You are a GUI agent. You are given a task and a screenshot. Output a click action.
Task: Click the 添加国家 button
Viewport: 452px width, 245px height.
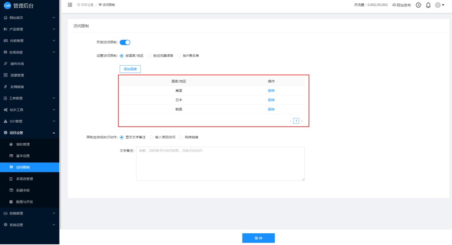130,69
